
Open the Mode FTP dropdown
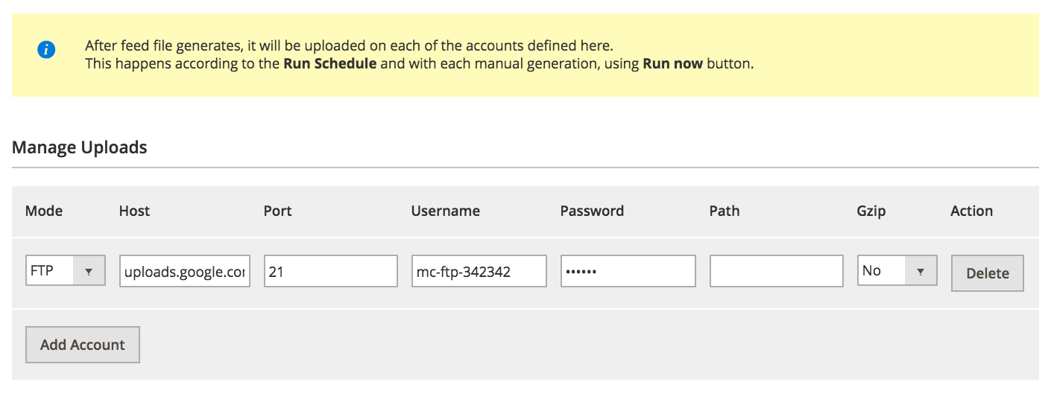click(66, 271)
